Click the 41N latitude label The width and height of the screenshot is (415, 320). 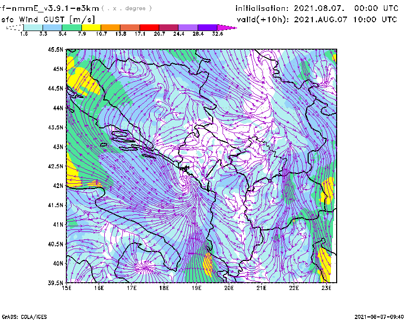(x=58, y=225)
